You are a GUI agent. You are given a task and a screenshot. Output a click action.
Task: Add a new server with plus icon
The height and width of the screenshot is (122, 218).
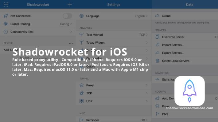click(70, 5)
